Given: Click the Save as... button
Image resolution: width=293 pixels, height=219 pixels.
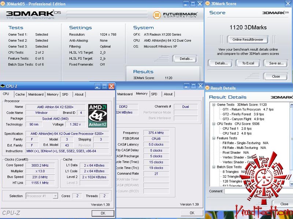Looking at the screenshot, I should [276, 63].
